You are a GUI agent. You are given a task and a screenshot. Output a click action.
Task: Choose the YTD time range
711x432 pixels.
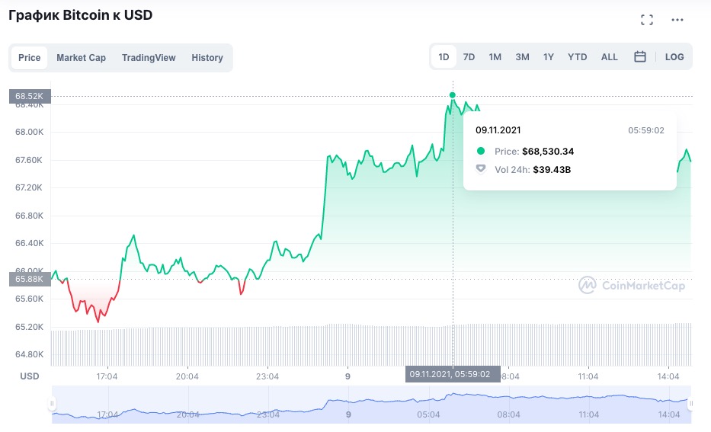(x=578, y=57)
